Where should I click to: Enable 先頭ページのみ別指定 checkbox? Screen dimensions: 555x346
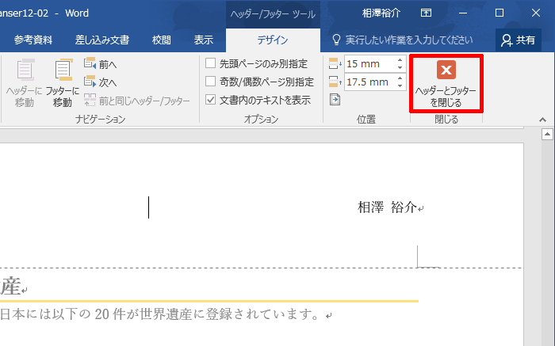pyautogui.click(x=210, y=63)
